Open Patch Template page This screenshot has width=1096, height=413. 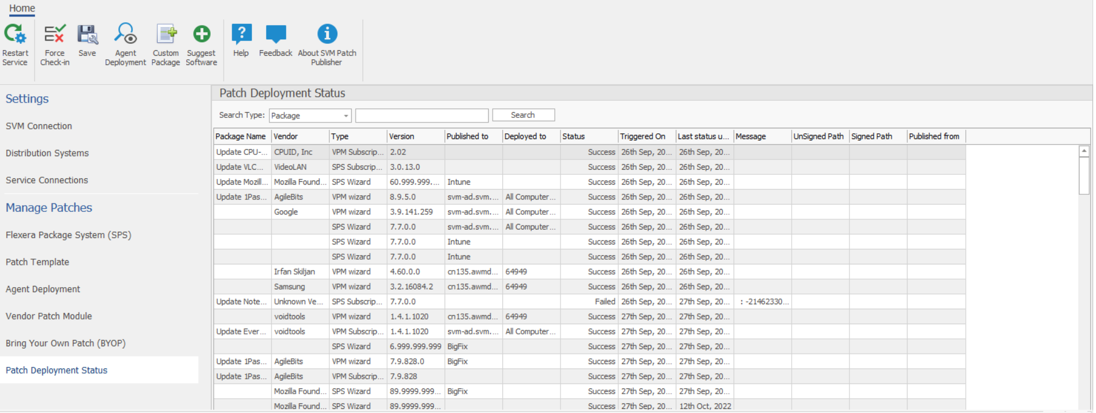tap(38, 262)
